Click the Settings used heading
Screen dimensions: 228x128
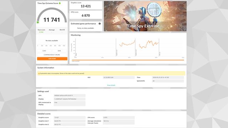coord(43,91)
